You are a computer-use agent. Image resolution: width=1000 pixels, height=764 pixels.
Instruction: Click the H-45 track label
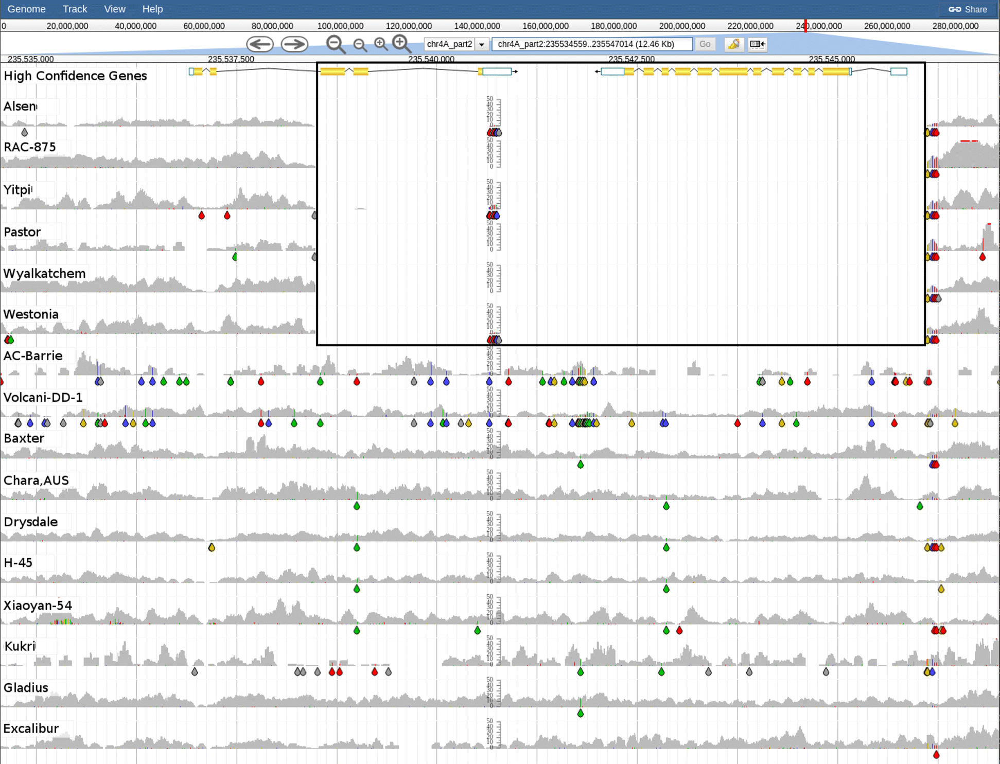18,563
